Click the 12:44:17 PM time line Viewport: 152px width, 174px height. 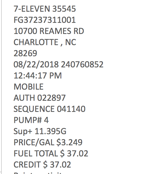point(38,76)
